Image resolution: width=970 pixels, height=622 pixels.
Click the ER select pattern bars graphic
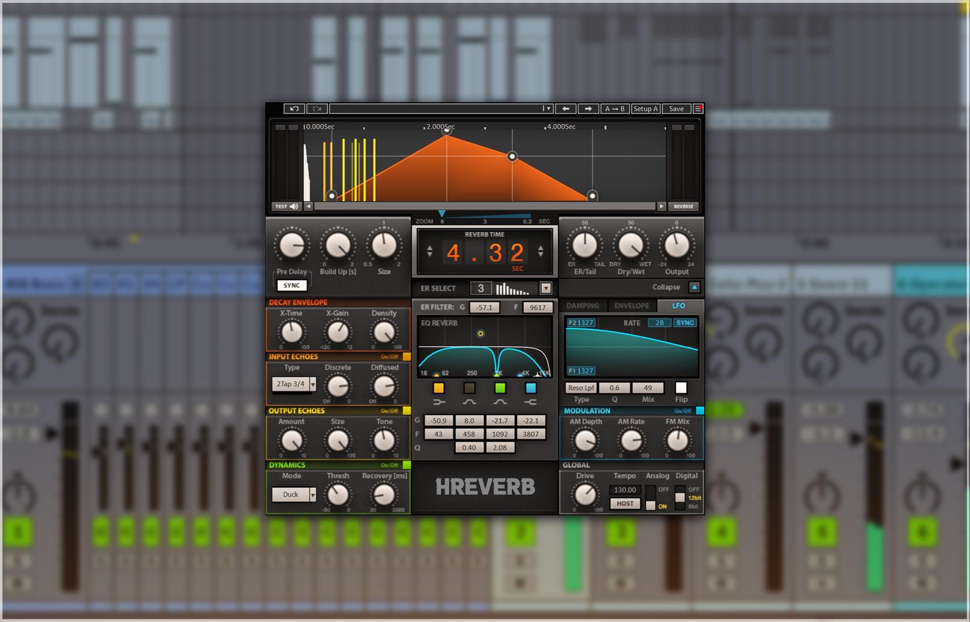[512, 289]
